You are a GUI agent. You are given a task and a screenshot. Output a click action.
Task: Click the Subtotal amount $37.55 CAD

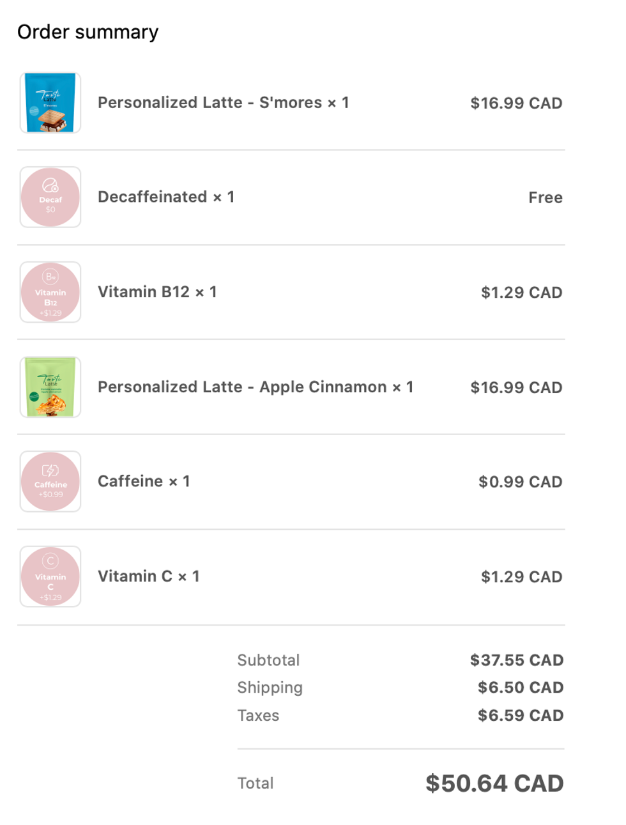517,660
